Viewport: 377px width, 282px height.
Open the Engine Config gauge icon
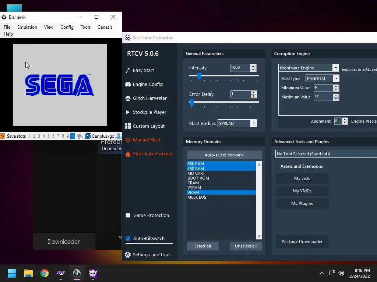[128, 84]
